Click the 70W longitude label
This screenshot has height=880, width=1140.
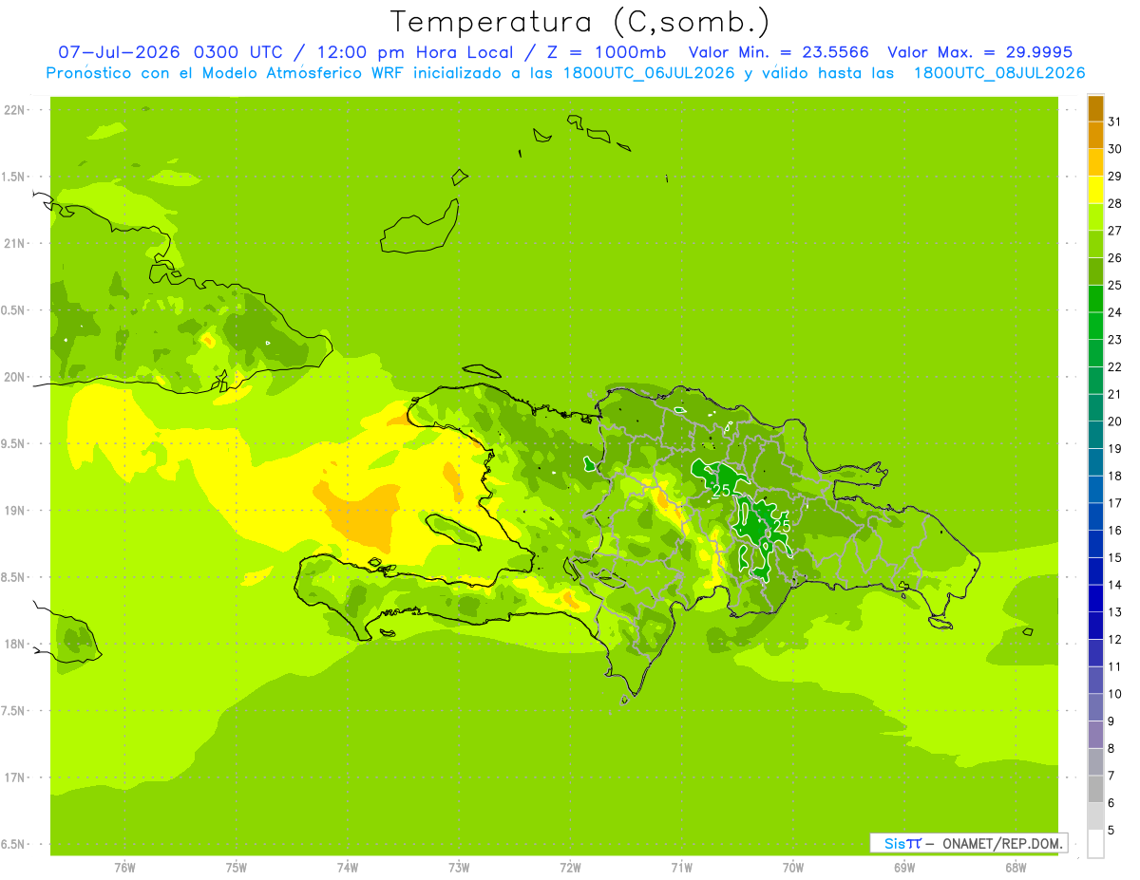pyautogui.click(x=793, y=868)
